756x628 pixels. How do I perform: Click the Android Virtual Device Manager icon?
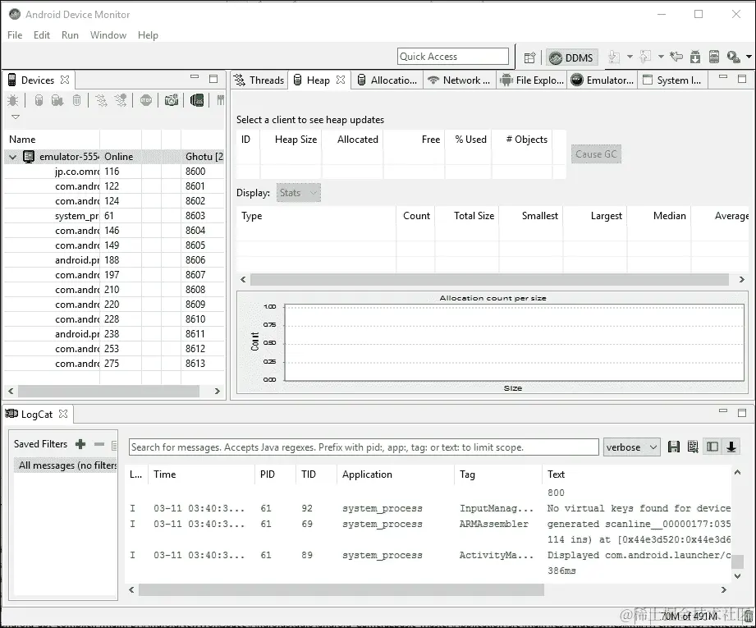pyautogui.click(x=714, y=57)
